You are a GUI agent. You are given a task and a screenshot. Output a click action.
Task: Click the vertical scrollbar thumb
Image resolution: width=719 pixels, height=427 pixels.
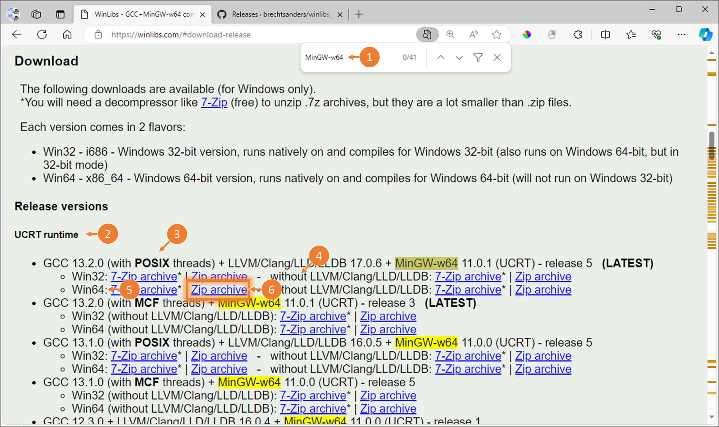(x=712, y=145)
